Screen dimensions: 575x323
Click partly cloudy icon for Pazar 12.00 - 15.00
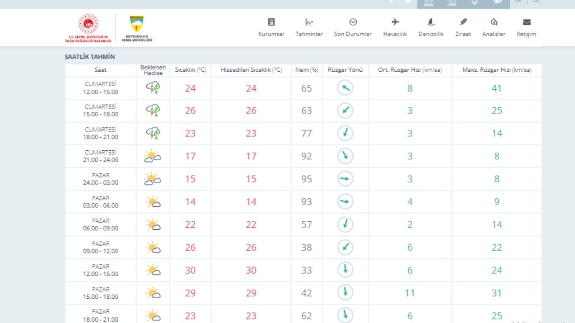pyautogui.click(x=153, y=271)
